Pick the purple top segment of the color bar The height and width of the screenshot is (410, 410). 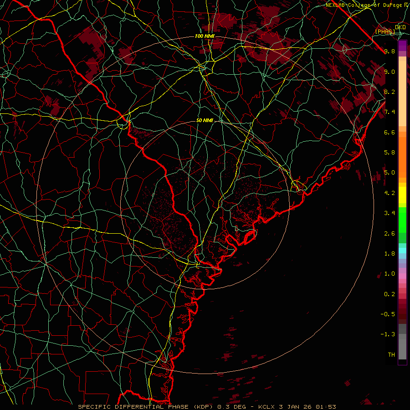402,46
